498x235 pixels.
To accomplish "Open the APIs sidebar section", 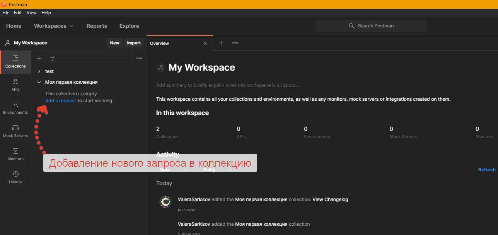I will pyautogui.click(x=15, y=85).
